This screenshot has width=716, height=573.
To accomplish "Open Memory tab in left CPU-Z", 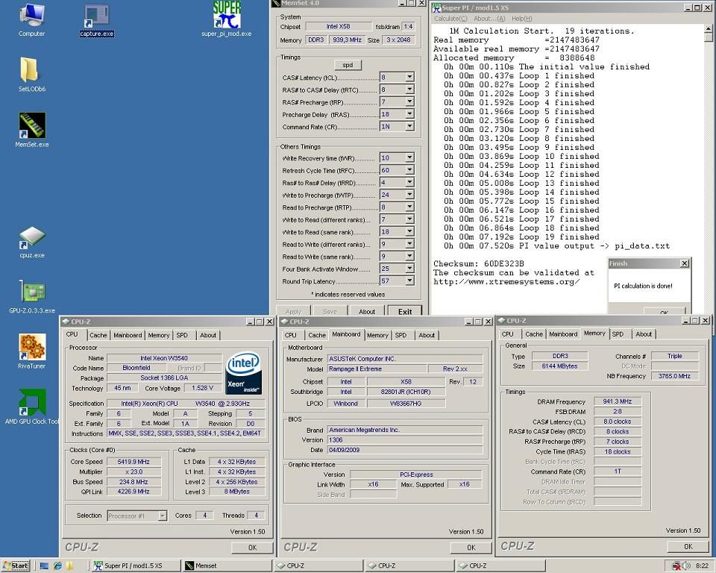I will point(158,335).
